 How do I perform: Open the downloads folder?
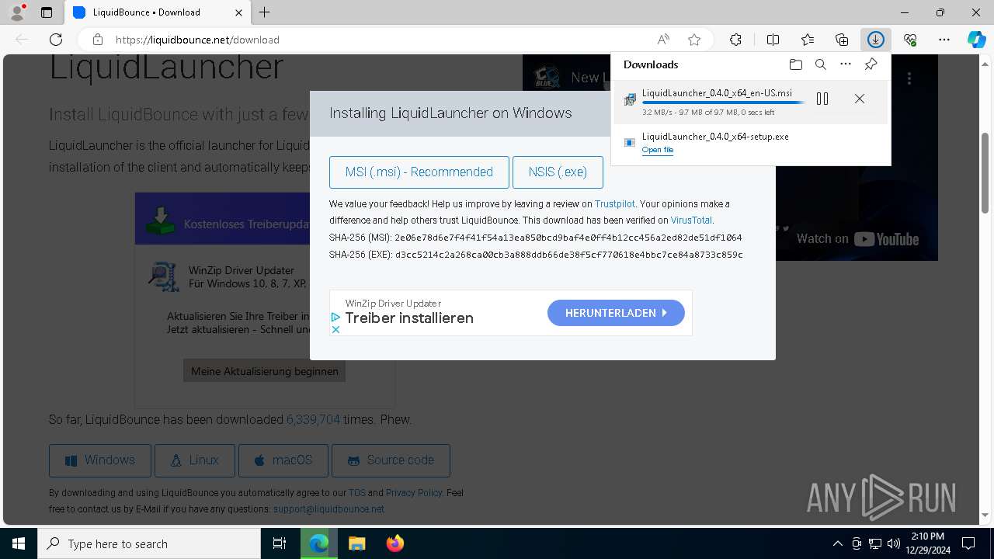pos(795,64)
